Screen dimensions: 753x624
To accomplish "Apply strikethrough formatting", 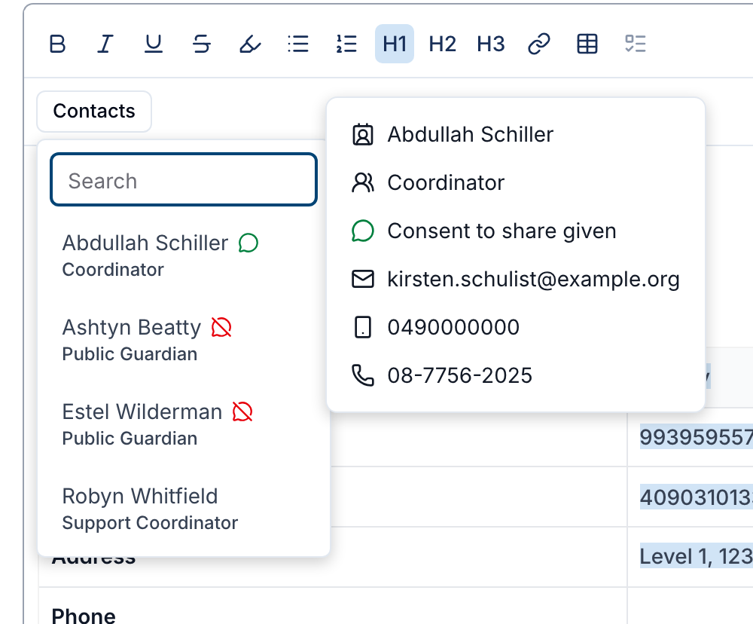I will coord(202,44).
